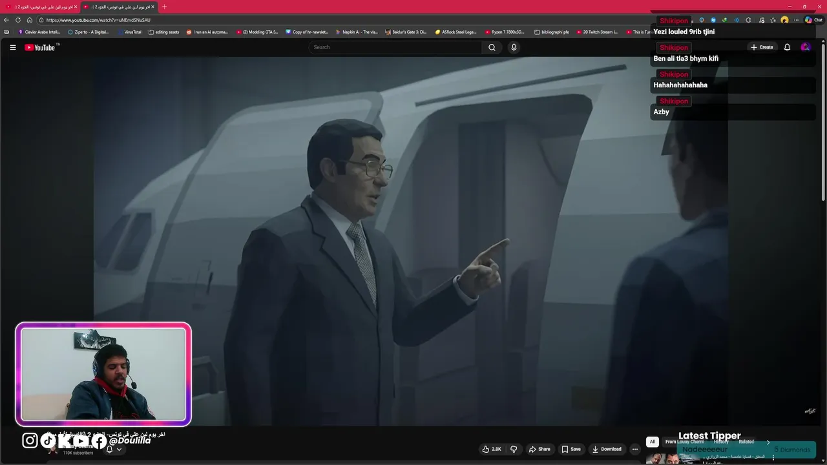
Task: Open the YouTube guide hamburger menu
Action: (12, 47)
